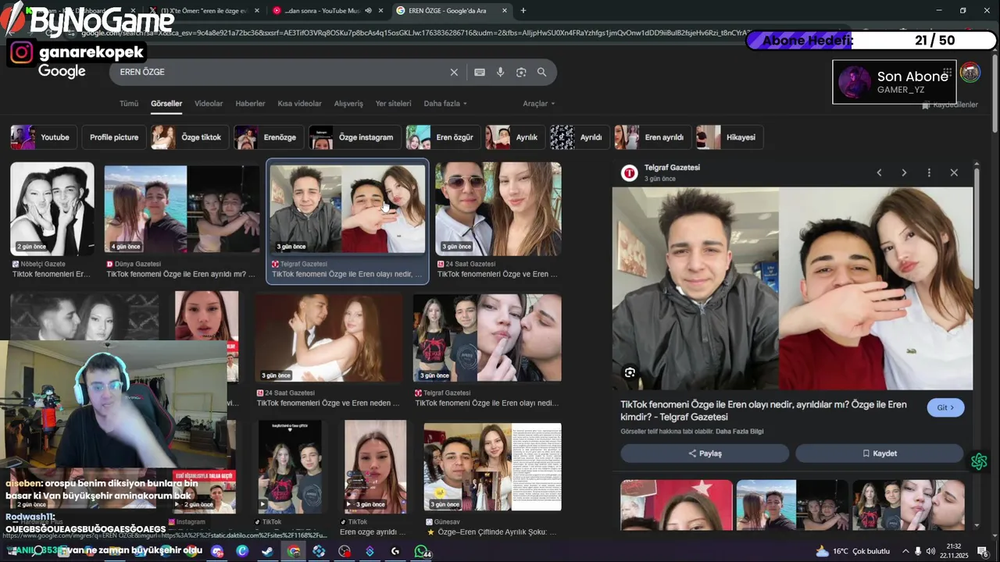Mute the YouTube Music tab audio
Image resolution: width=1000 pixels, height=562 pixels.
(x=368, y=10)
